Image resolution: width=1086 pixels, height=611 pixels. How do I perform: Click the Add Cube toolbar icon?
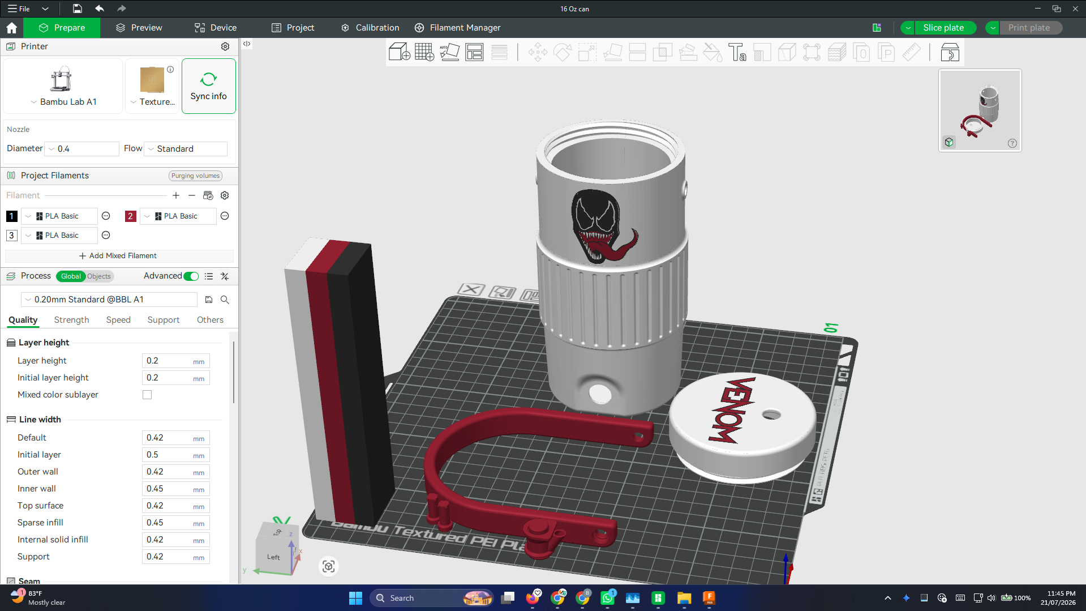click(x=399, y=52)
